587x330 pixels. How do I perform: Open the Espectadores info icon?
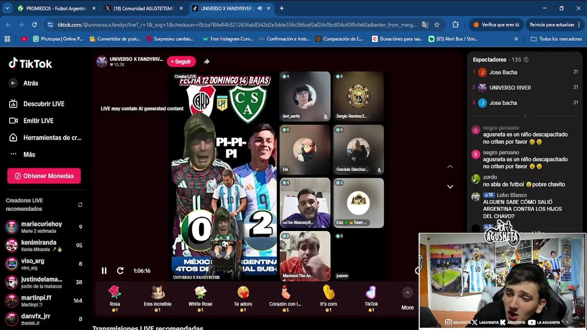coord(526,60)
